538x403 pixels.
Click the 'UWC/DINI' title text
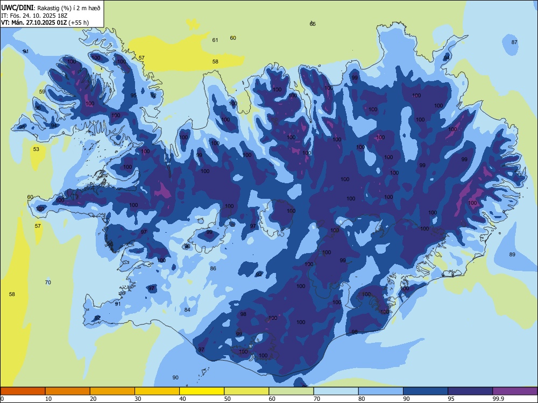(17, 8)
